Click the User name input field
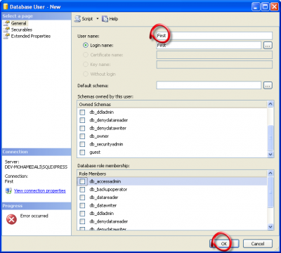281x253 pixels. [x=214, y=36]
